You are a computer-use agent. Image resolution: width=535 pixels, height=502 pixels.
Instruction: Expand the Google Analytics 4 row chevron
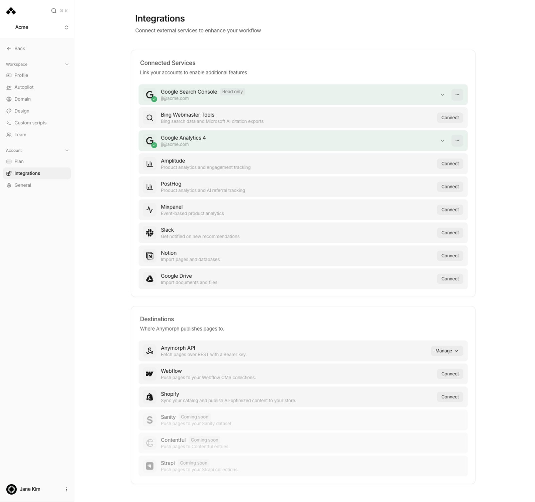coord(442,141)
